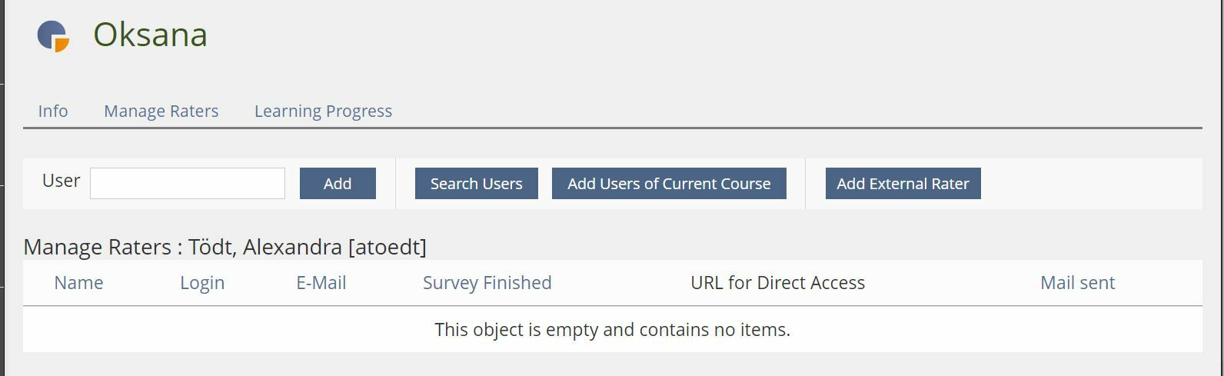Click the Tödt, Alexandra table heading
1224x376 pixels.
coord(225,247)
